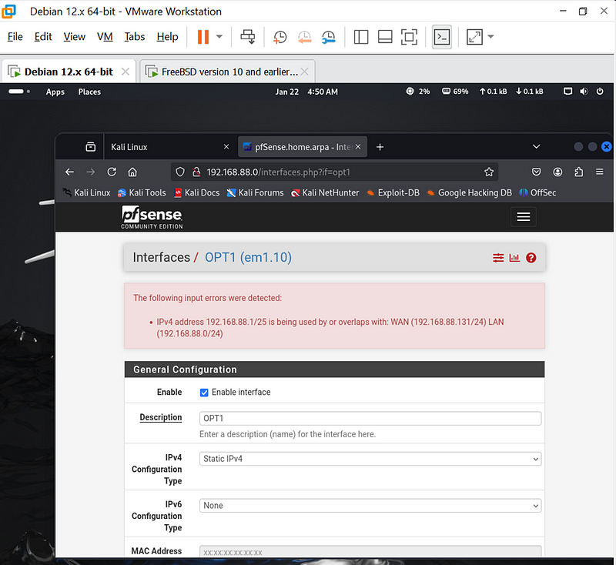Open the IPv4 Configuration Type dropdown

pos(370,459)
